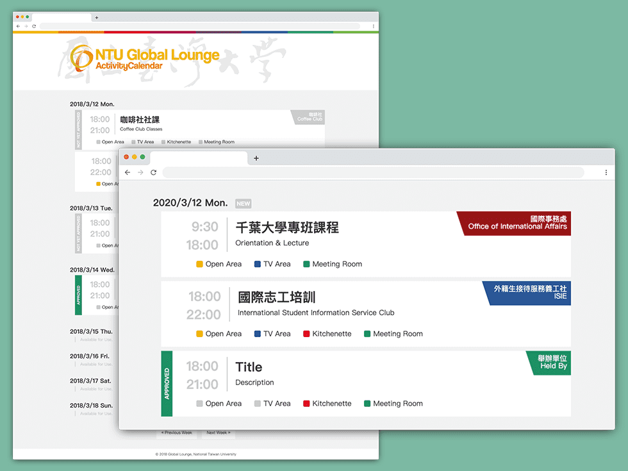
Task: Select the front browser's active tab
Action: (x=198, y=158)
